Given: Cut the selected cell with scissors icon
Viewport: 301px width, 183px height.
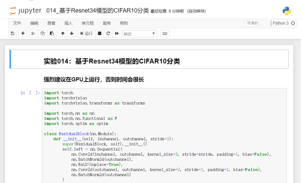Looking at the screenshot, I should (x=33, y=34).
